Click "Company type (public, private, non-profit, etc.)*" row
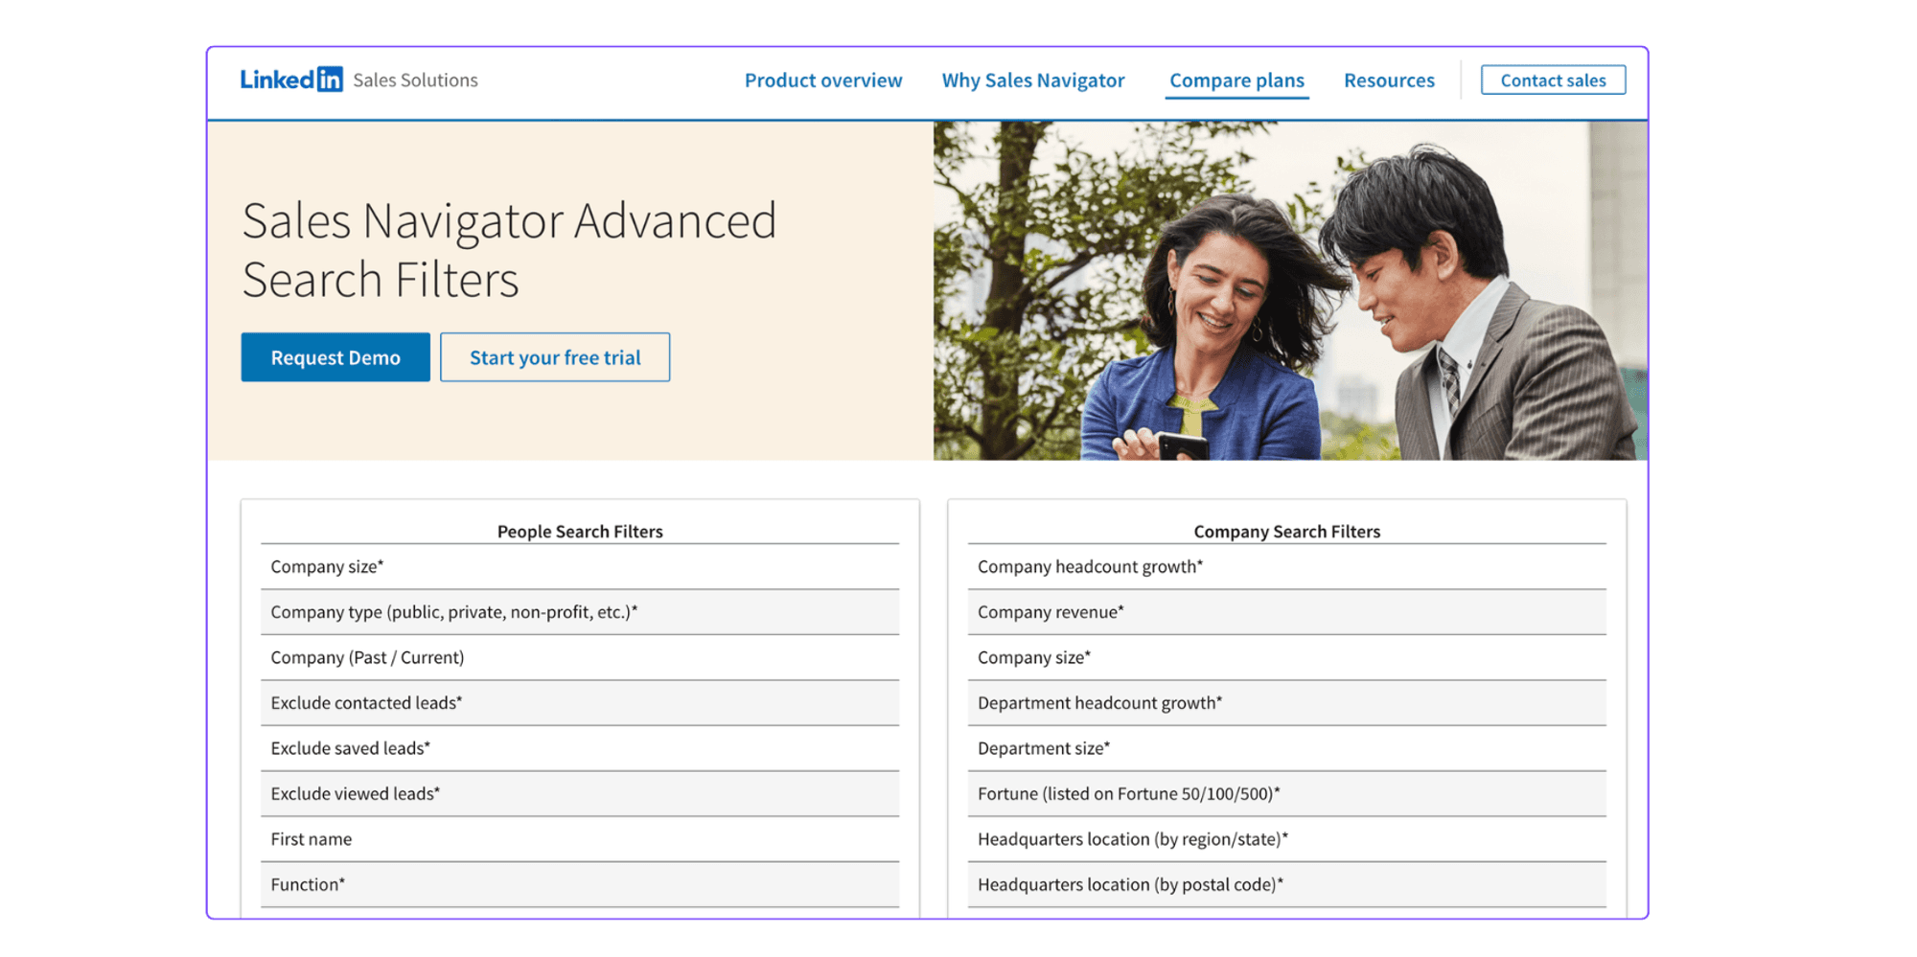Screen dimensions: 1917x957 [580, 612]
